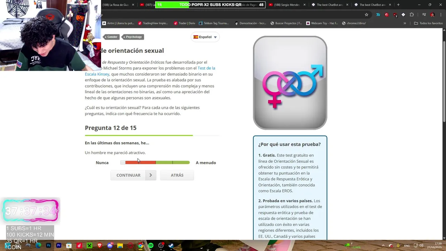446x251 pixels.
Task: Open the Trader Deriv bookmark
Action: click(184, 23)
